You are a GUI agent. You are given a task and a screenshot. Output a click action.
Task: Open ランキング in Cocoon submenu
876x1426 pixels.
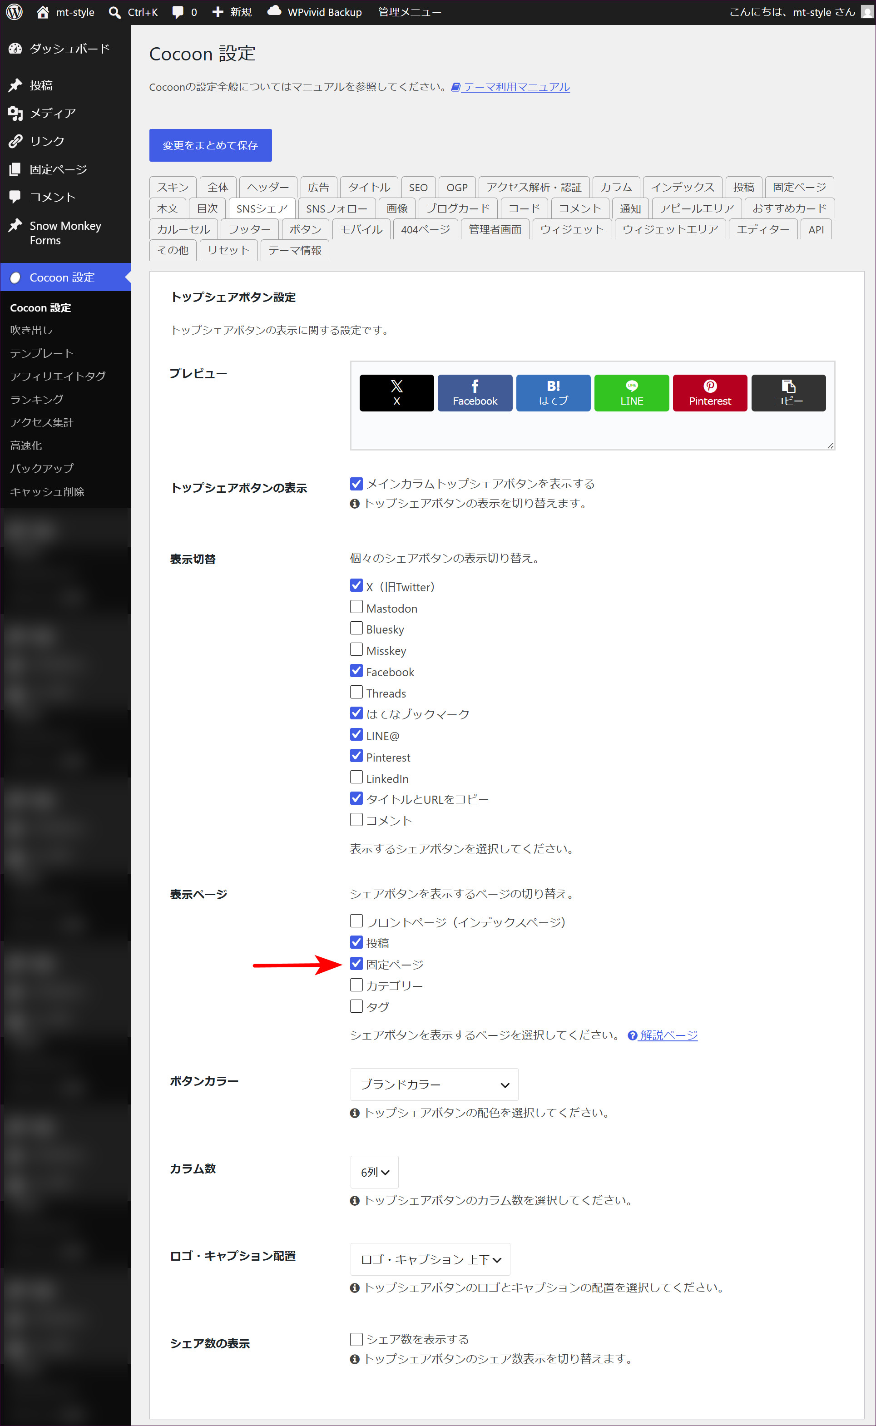tap(36, 400)
